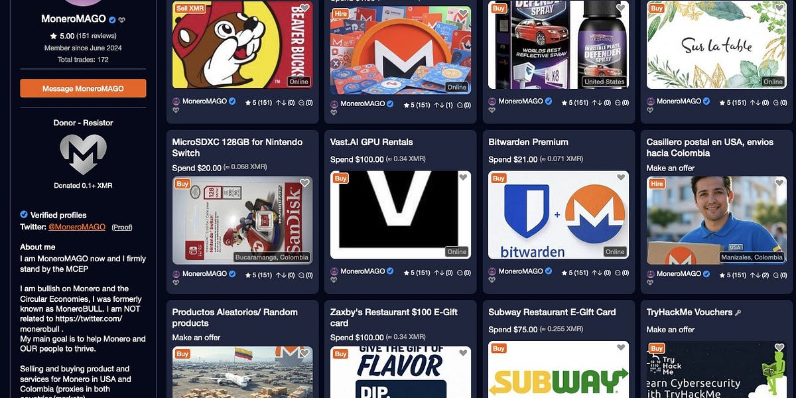Favorite the Bitwarden Premium listing heart
796x398 pixels.
pos(621,178)
